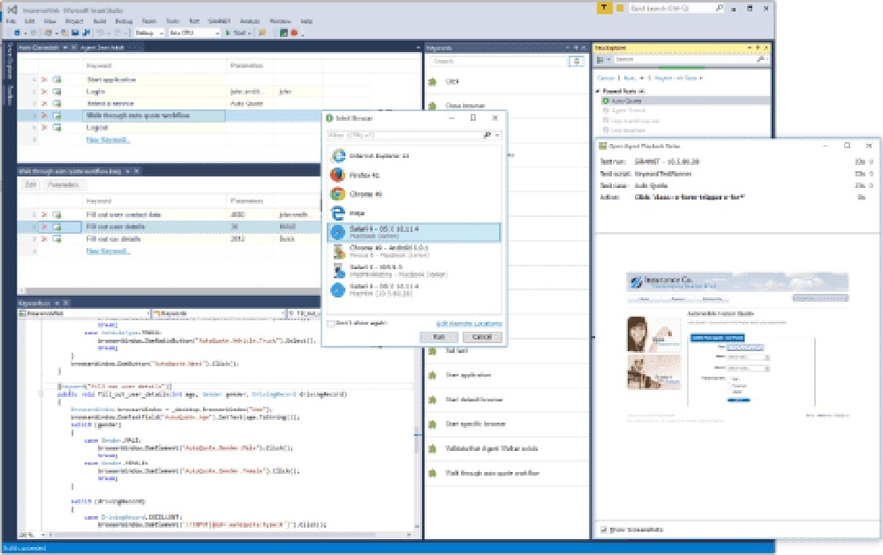883x555 pixels.
Task: Click the Filter field in Select Browser
Action: coord(404,135)
